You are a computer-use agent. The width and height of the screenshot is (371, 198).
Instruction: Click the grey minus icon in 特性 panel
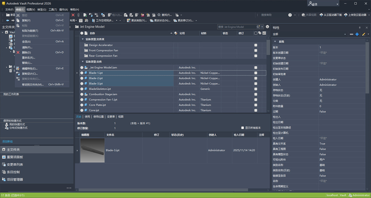coord(351,34)
